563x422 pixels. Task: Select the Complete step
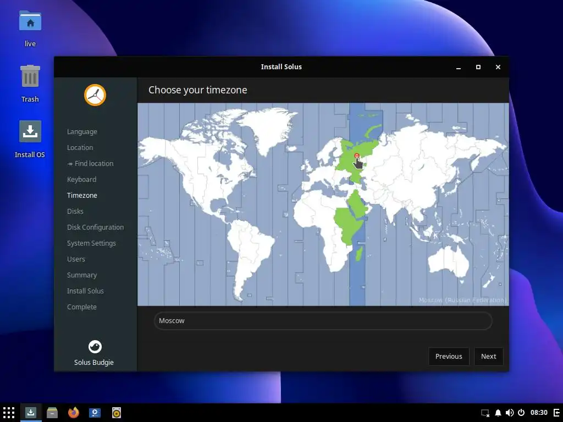[x=81, y=307]
